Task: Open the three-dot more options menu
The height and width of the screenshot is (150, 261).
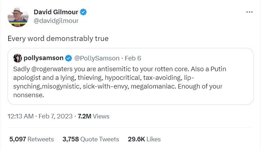Action: point(249,12)
